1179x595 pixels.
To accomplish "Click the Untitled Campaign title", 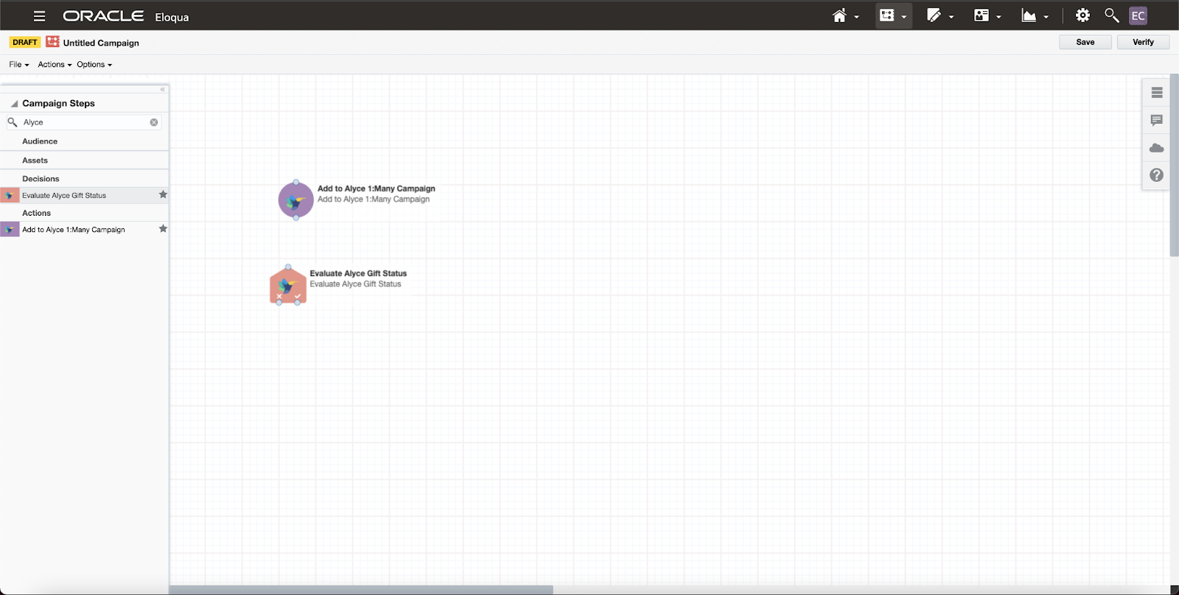I will (101, 43).
